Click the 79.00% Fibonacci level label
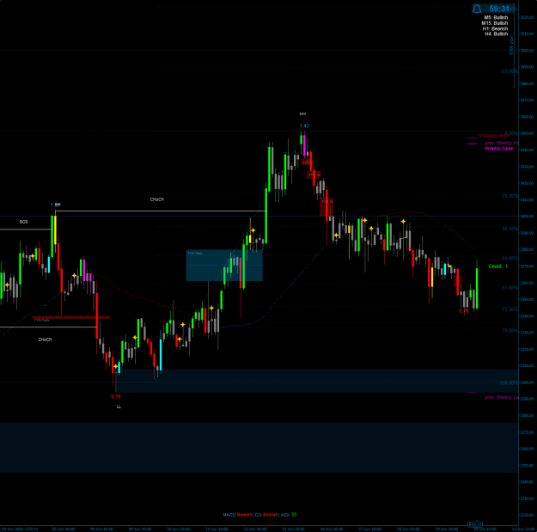This screenshot has height=532, width=537. 510,331
